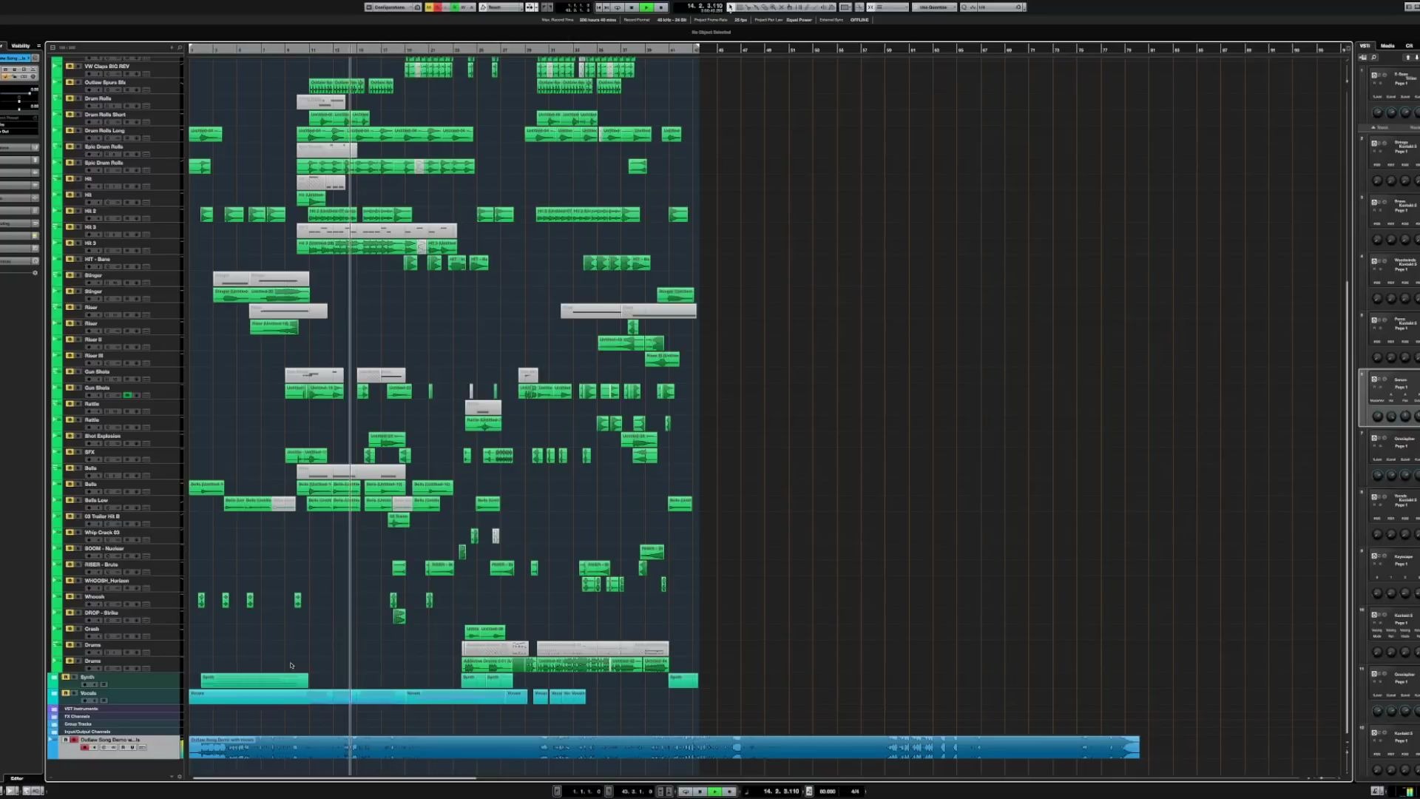The height and width of the screenshot is (799, 1420).
Task: Click the Equal Power pan law value
Action: pyautogui.click(x=799, y=20)
